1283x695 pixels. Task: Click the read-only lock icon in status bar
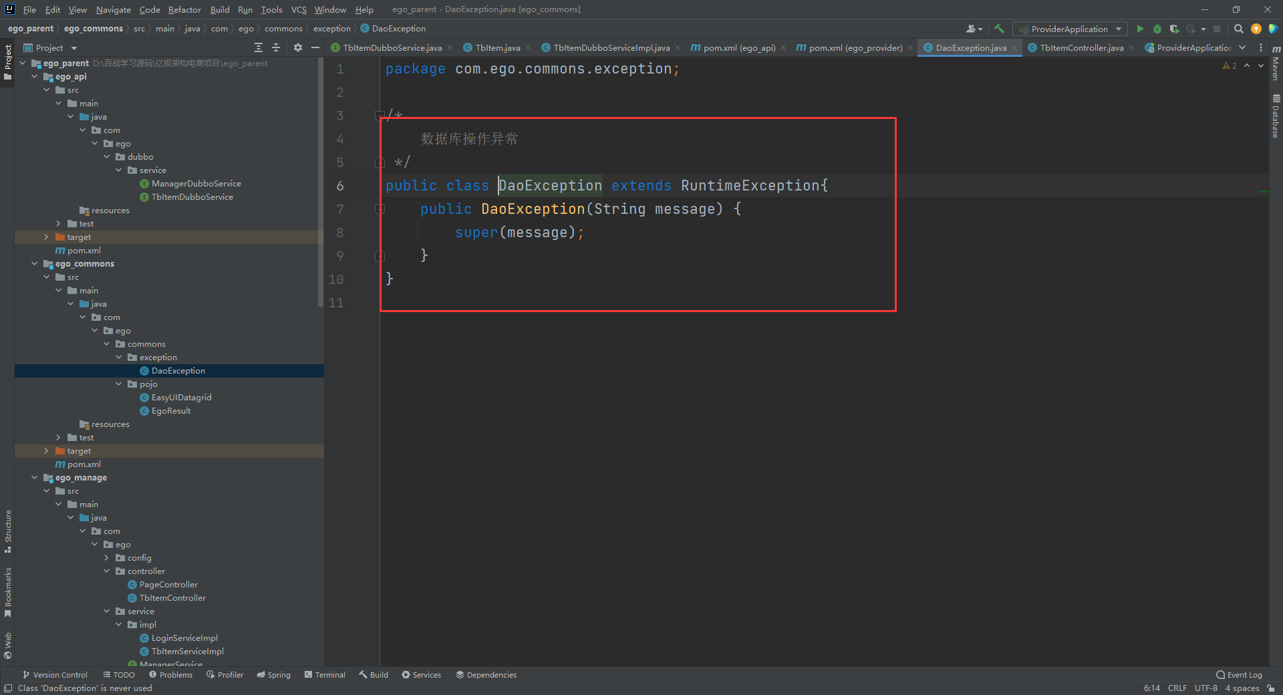(1270, 688)
